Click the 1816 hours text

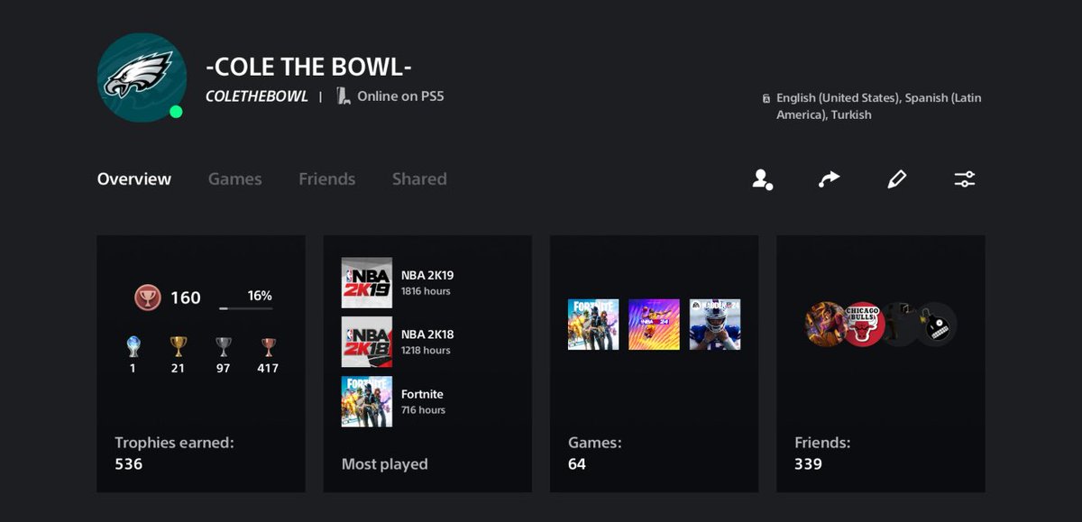tap(426, 291)
